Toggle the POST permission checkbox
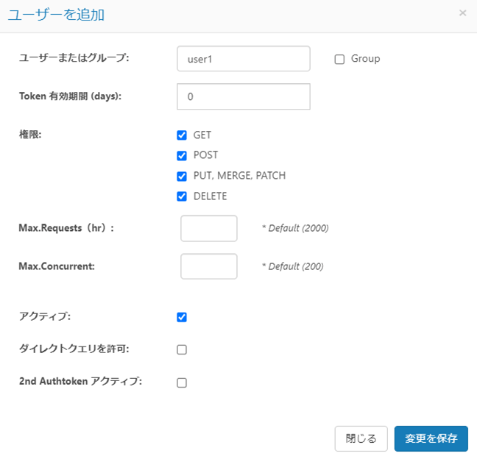477x459 pixels. tap(182, 156)
